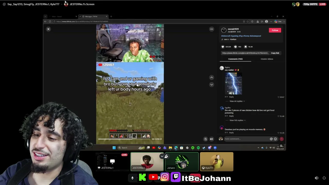Viewport: 329px width, 185px height.
Task: Open Copilot Chat in browser
Action: pos(278,22)
